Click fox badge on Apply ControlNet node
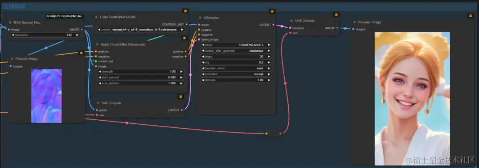479x168 pixels. [x=184, y=38]
